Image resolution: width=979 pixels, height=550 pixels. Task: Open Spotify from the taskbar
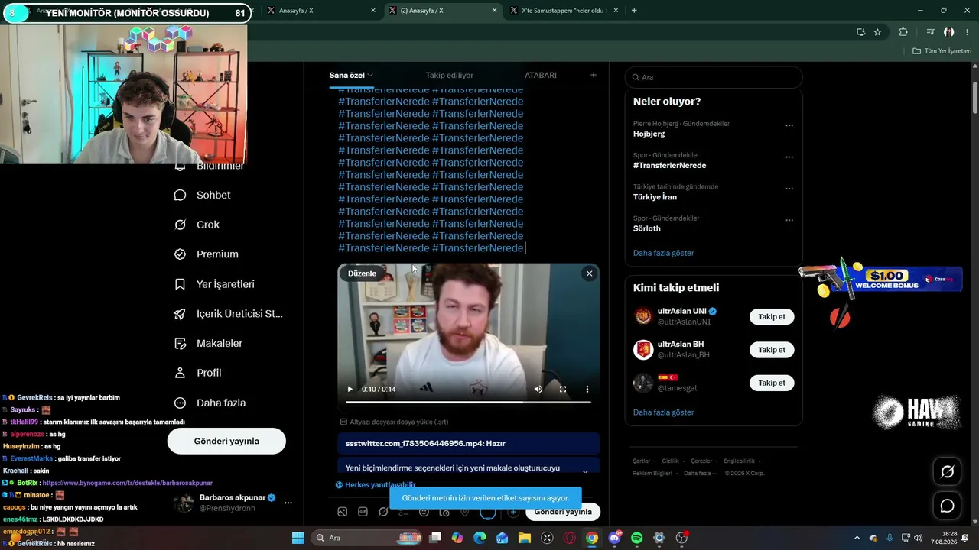pos(637,538)
